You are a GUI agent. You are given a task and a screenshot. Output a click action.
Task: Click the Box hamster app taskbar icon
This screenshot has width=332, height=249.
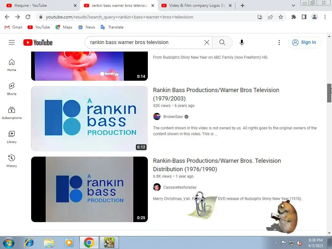click(109, 243)
